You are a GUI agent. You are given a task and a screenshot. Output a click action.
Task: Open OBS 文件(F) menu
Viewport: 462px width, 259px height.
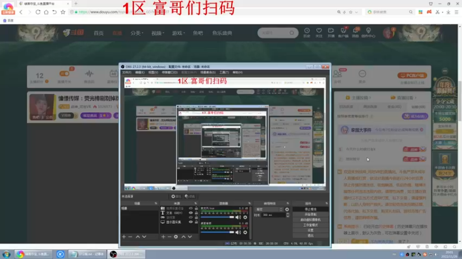tap(126, 73)
